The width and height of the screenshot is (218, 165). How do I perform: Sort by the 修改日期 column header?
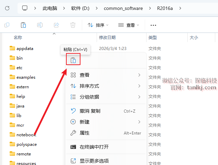pyautogui.click(x=107, y=38)
